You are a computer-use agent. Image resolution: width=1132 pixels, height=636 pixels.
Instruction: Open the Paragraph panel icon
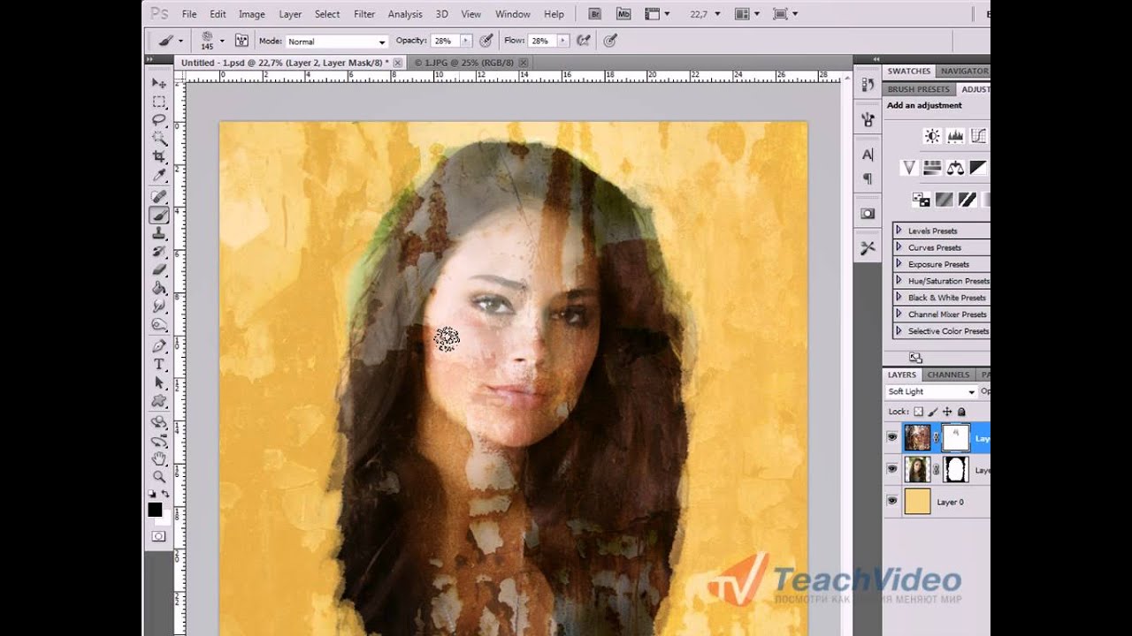(868, 179)
